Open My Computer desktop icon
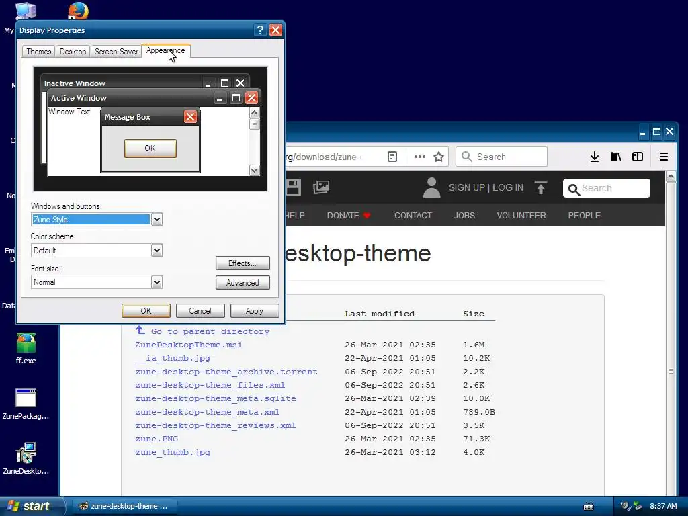The width and height of the screenshot is (688, 516). 26,11
